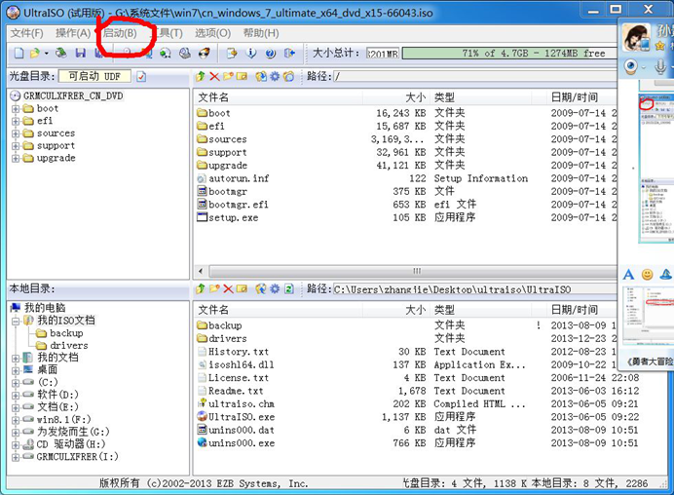Viewport: 674px width, 495px height.
Task: Click the Help question mark icon
Action: click(271, 53)
